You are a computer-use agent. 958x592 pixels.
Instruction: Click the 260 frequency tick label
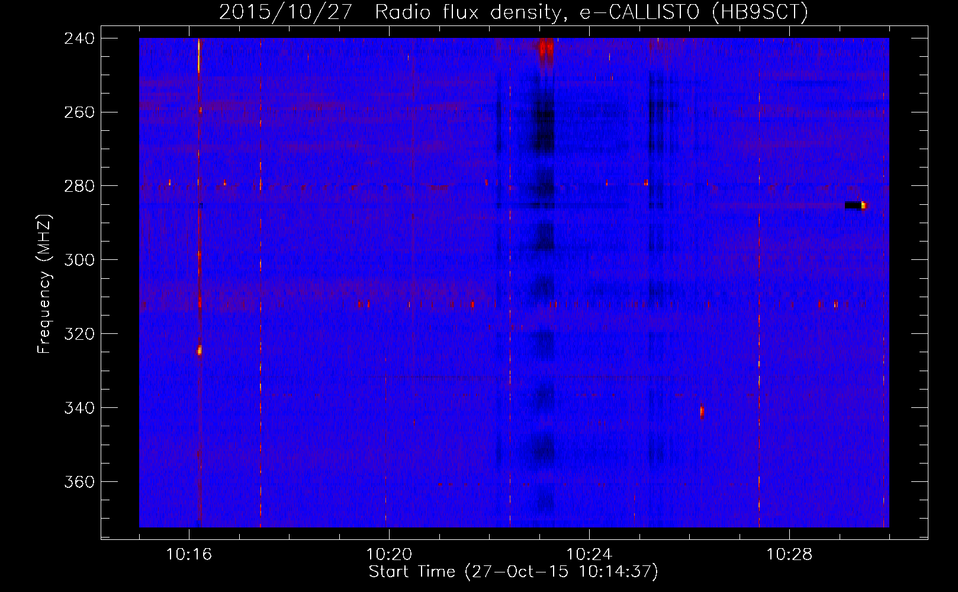[79, 112]
